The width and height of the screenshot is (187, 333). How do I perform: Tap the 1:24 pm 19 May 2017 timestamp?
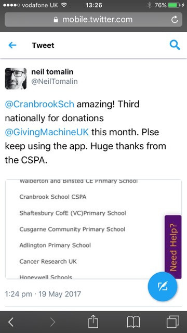(x=43, y=294)
